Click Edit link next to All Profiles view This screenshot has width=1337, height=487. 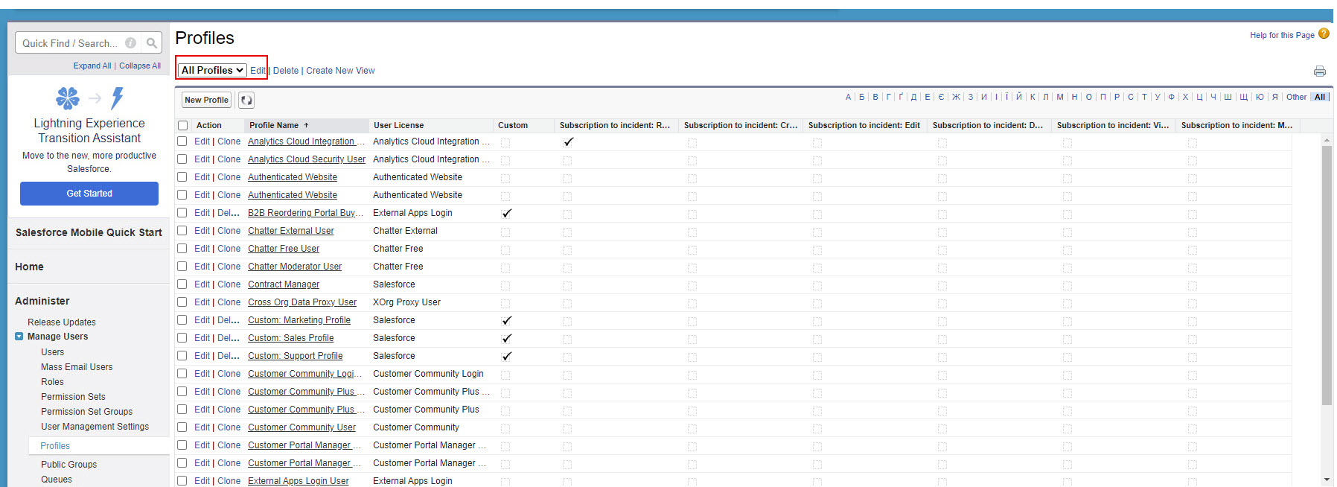258,71
